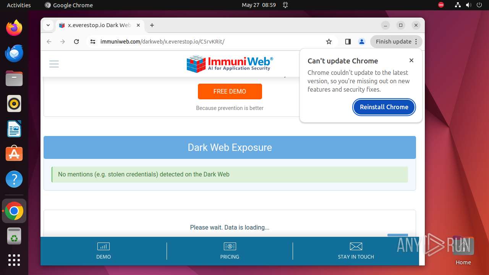Dismiss the Can't update Chrome popup
489x275 pixels.
(411, 60)
